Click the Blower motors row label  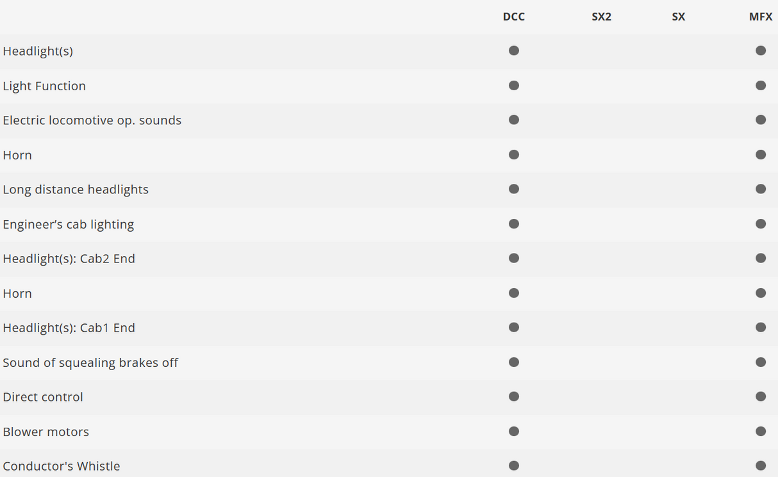(x=46, y=432)
